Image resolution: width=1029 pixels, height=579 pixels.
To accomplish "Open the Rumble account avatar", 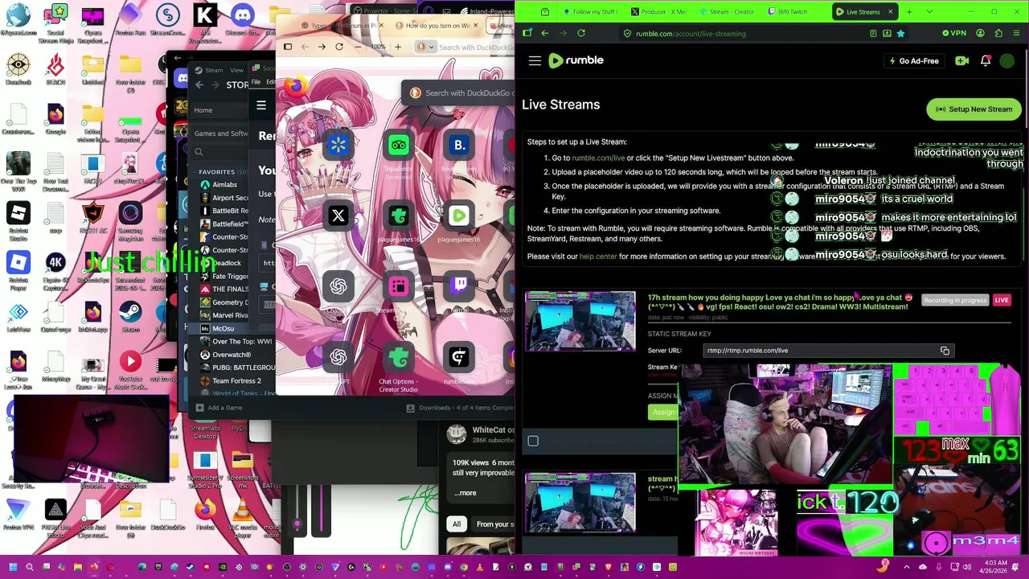I will tap(1006, 61).
